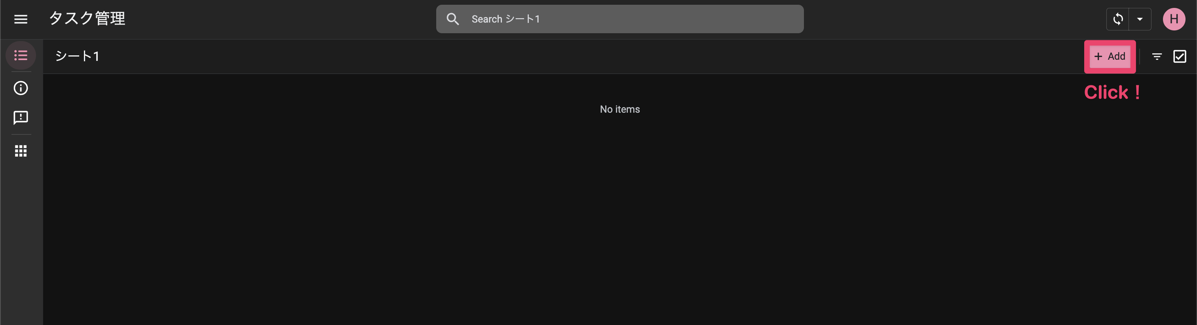
Task: Open the About info icon in the sidebar
Action: pos(21,88)
